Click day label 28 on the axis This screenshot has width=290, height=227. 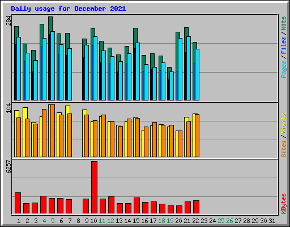click(x=246, y=221)
